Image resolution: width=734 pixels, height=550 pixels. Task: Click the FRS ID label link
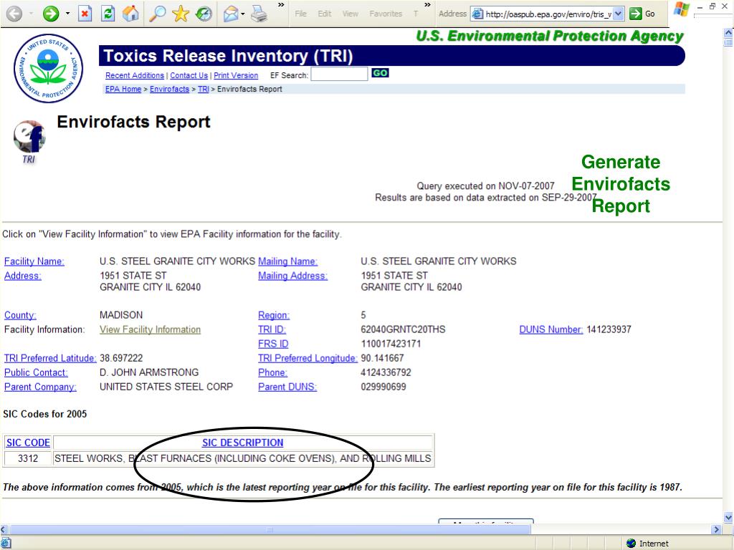[x=273, y=344]
